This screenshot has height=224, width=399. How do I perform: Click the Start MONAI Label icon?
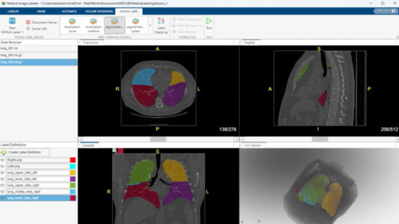[x=12, y=21]
